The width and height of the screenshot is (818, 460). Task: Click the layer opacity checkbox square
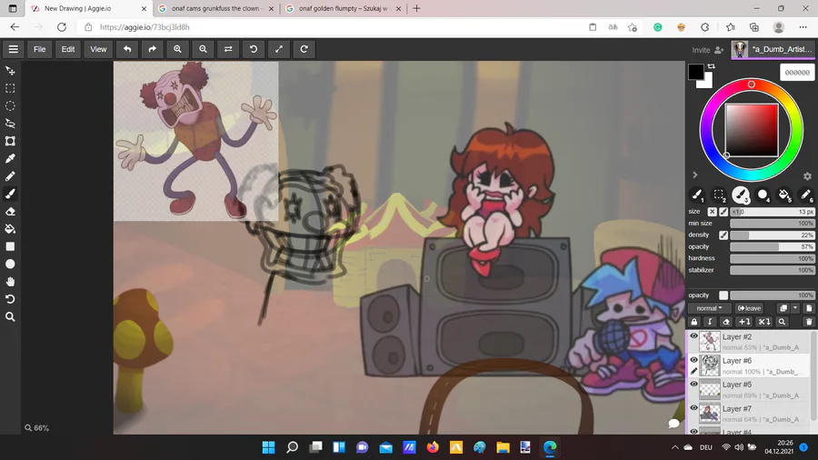[x=723, y=295]
